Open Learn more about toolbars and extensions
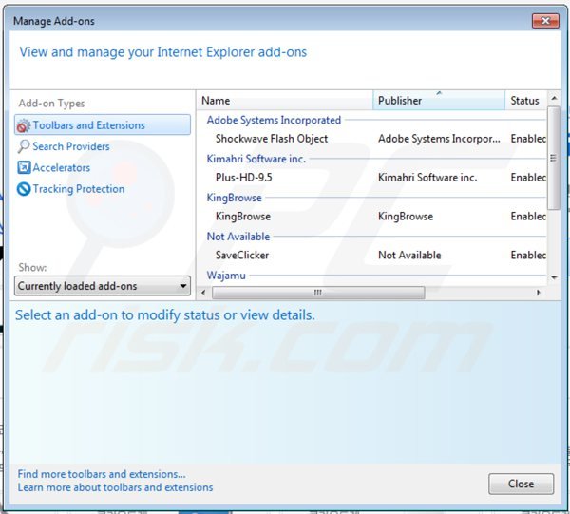The image size is (570, 514). pos(115,487)
